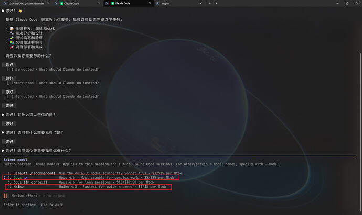The width and height of the screenshot is (362, 215).
Task: Click the green icon on the active Claude Code tab
Action: coord(113,4)
